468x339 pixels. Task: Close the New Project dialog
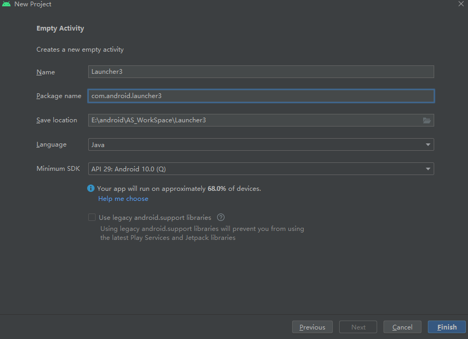coord(461,4)
